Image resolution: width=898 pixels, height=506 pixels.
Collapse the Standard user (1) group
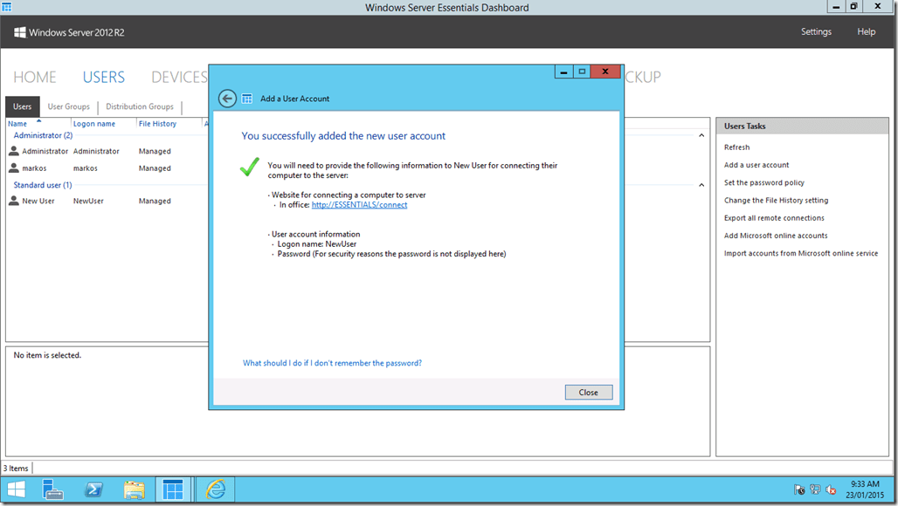[701, 184]
